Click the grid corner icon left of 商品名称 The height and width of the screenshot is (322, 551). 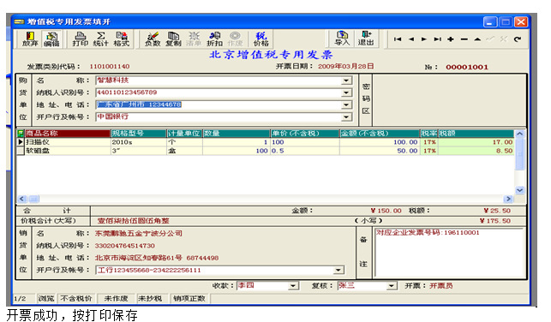pos(21,133)
